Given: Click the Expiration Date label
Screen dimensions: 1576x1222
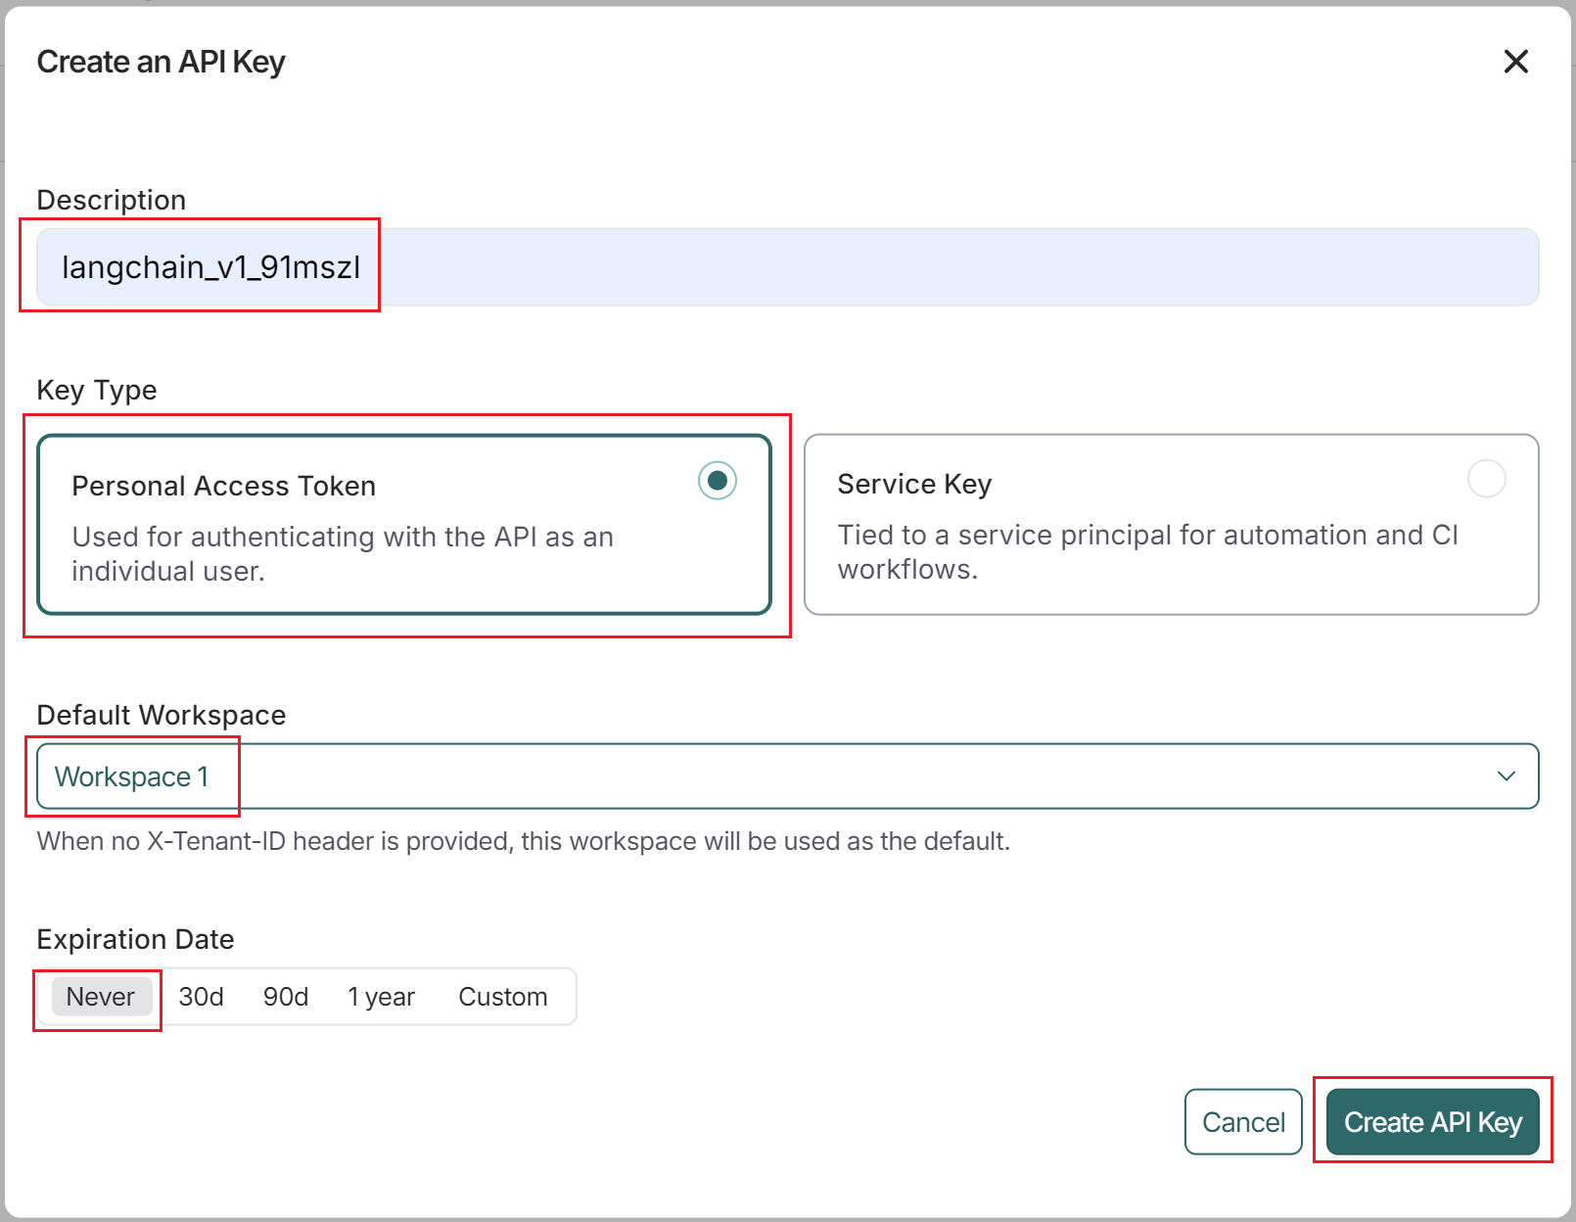Looking at the screenshot, I should click(135, 939).
